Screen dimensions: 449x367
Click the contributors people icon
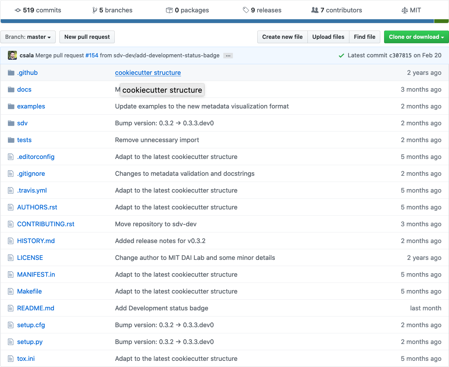pyautogui.click(x=315, y=10)
